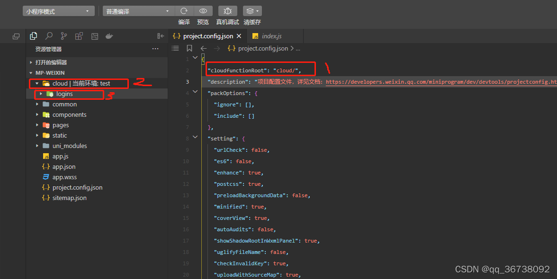Click the 资源管理器 panel title
This screenshot has height=279, width=557.
point(49,49)
